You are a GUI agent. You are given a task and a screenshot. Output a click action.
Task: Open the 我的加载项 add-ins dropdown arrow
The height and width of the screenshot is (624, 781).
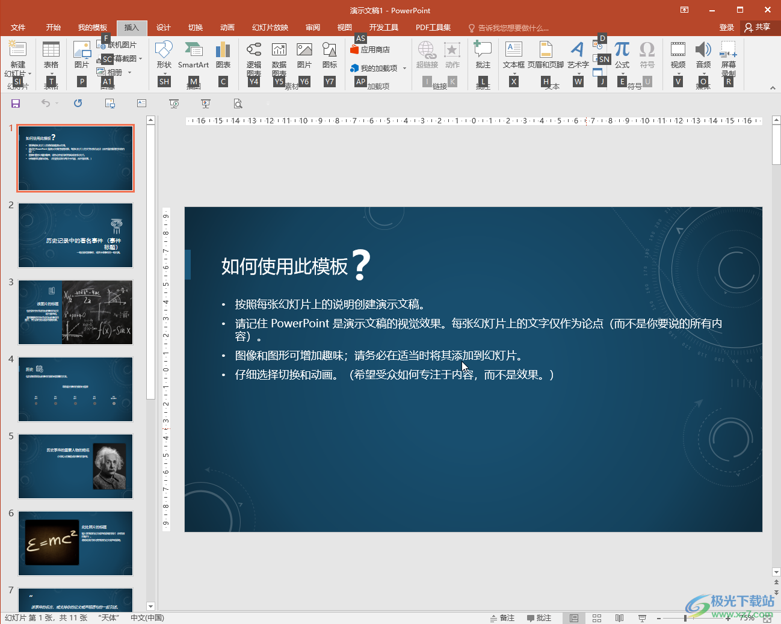[x=404, y=69]
